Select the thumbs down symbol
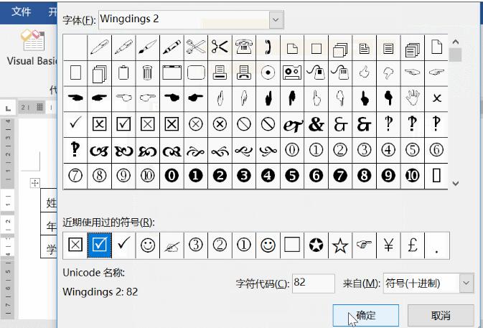 [388, 73]
